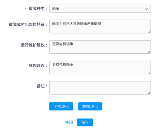The width and height of the screenshot is (168, 131).
Task: Click the 运行维护建议 text area
Action: (x=100, y=47)
